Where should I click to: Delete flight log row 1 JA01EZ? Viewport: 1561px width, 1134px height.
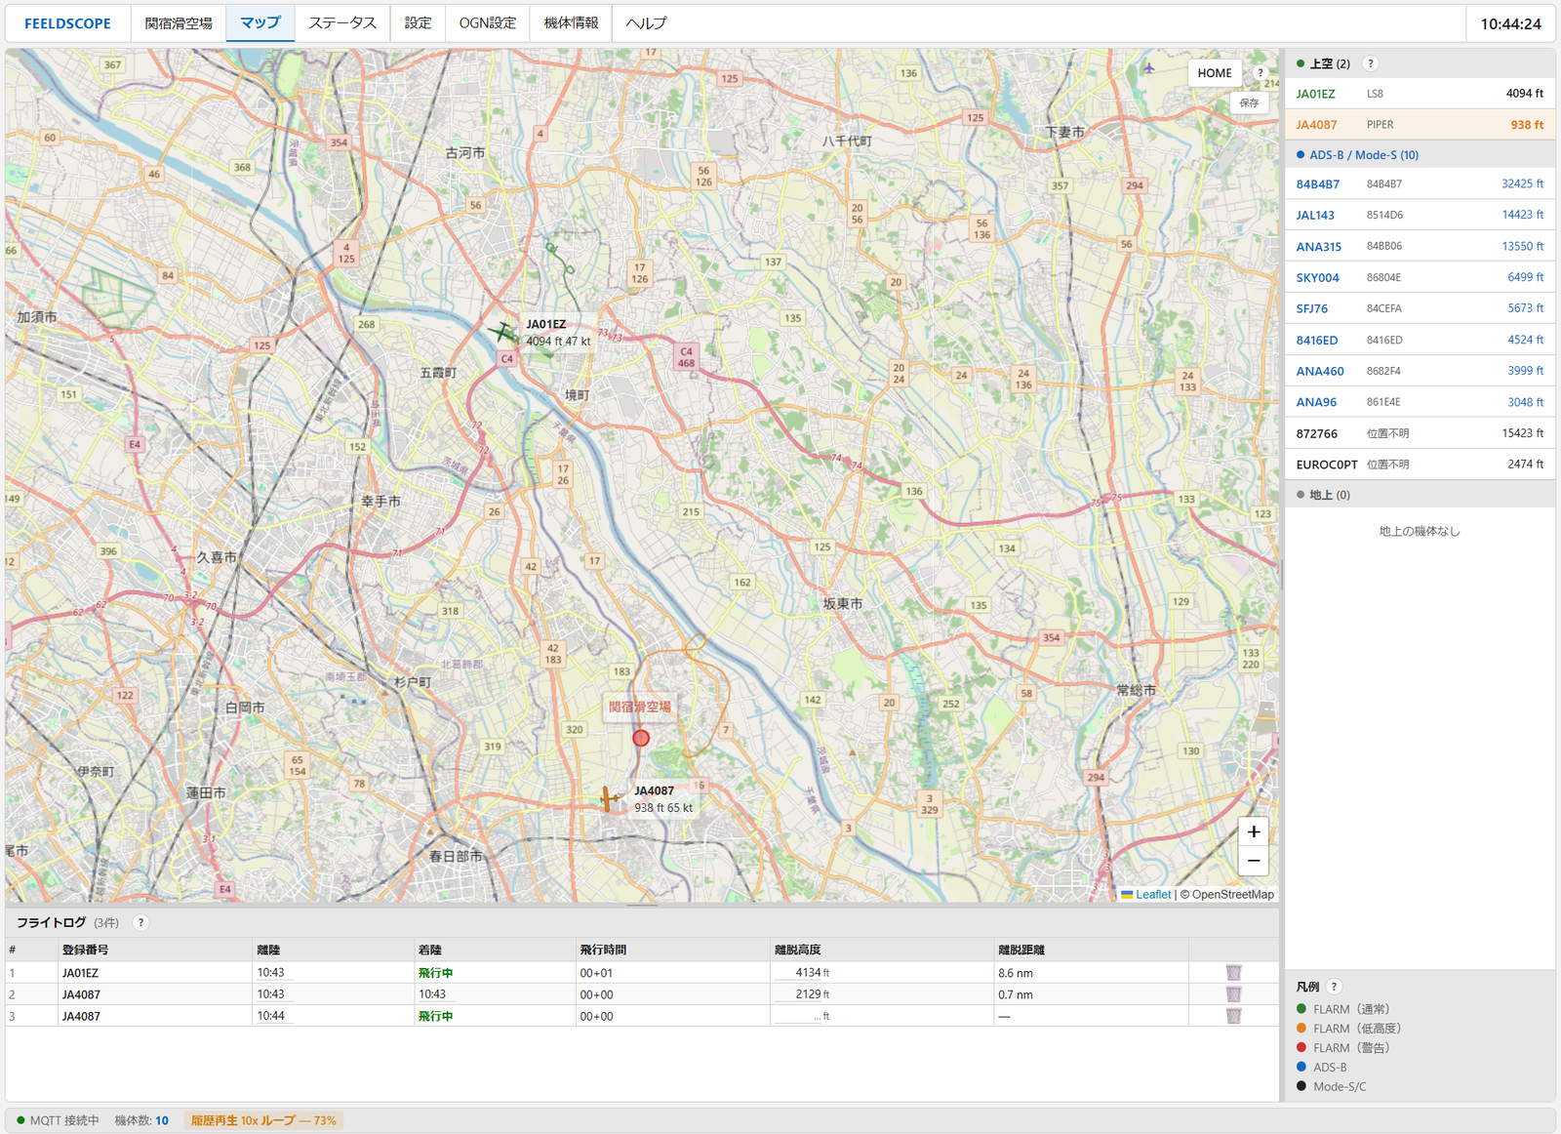pyautogui.click(x=1233, y=973)
